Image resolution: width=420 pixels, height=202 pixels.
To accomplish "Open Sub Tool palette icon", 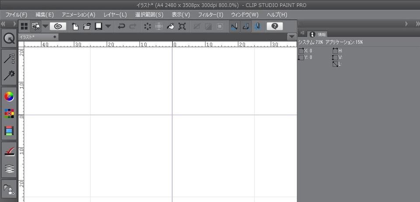I will 9,59.
